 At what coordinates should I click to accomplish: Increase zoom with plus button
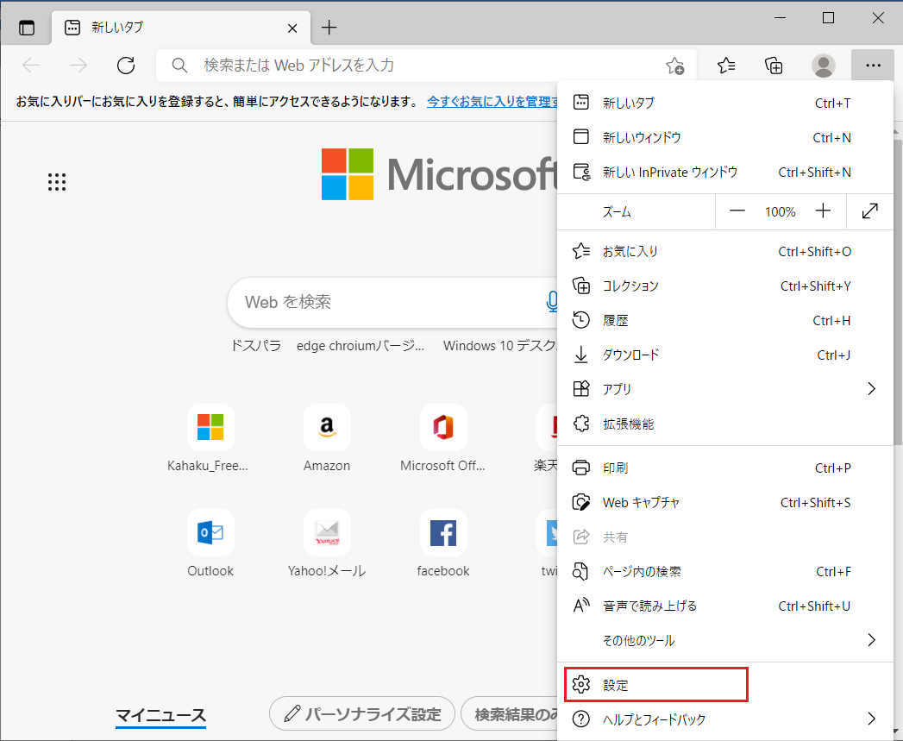click(x=823, y=211)
